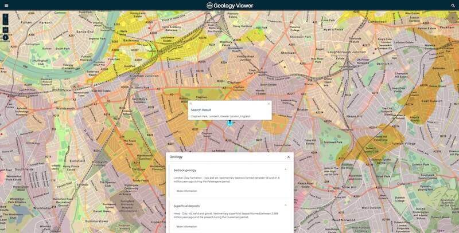Click the Brixton label on the map
Viewport: 459px width, 233px height.
[302, 109]
